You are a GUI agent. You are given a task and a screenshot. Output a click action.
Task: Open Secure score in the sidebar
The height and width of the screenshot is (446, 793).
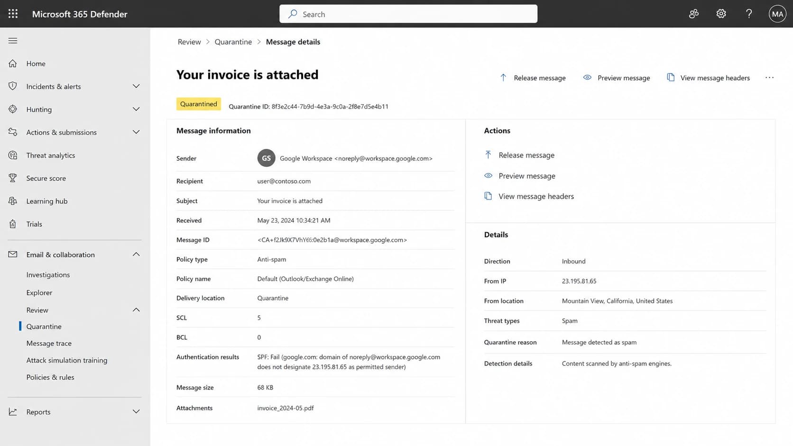[x=46, y=178]
